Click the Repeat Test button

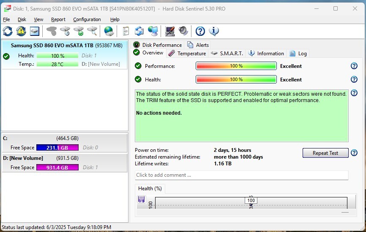click(325, 153)
